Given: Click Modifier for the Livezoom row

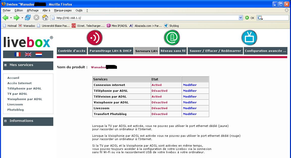Looking at the screenshot, I should click(190, 108).
